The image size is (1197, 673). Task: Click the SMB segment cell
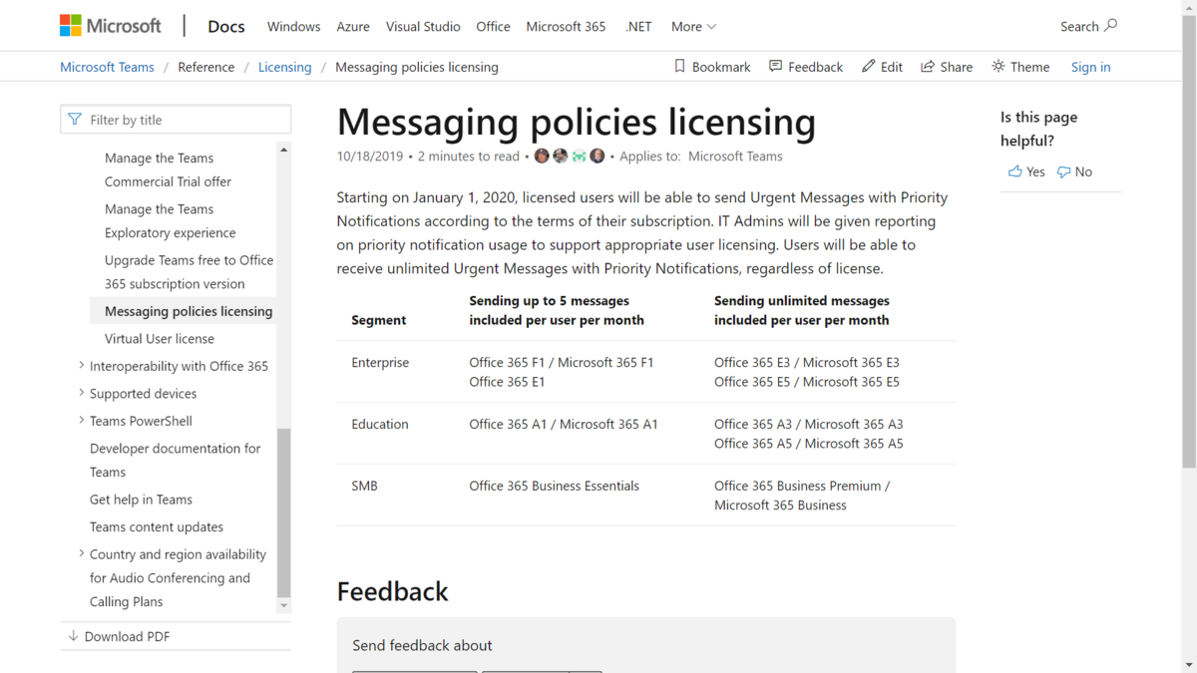tap(364, 486)
